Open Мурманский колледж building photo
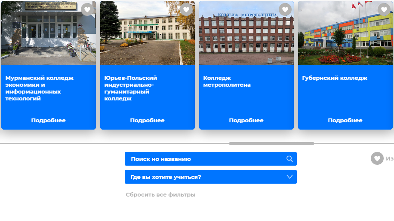Viewport: 394px width, 221px height. pyautogui.click(x=49, y=33)
